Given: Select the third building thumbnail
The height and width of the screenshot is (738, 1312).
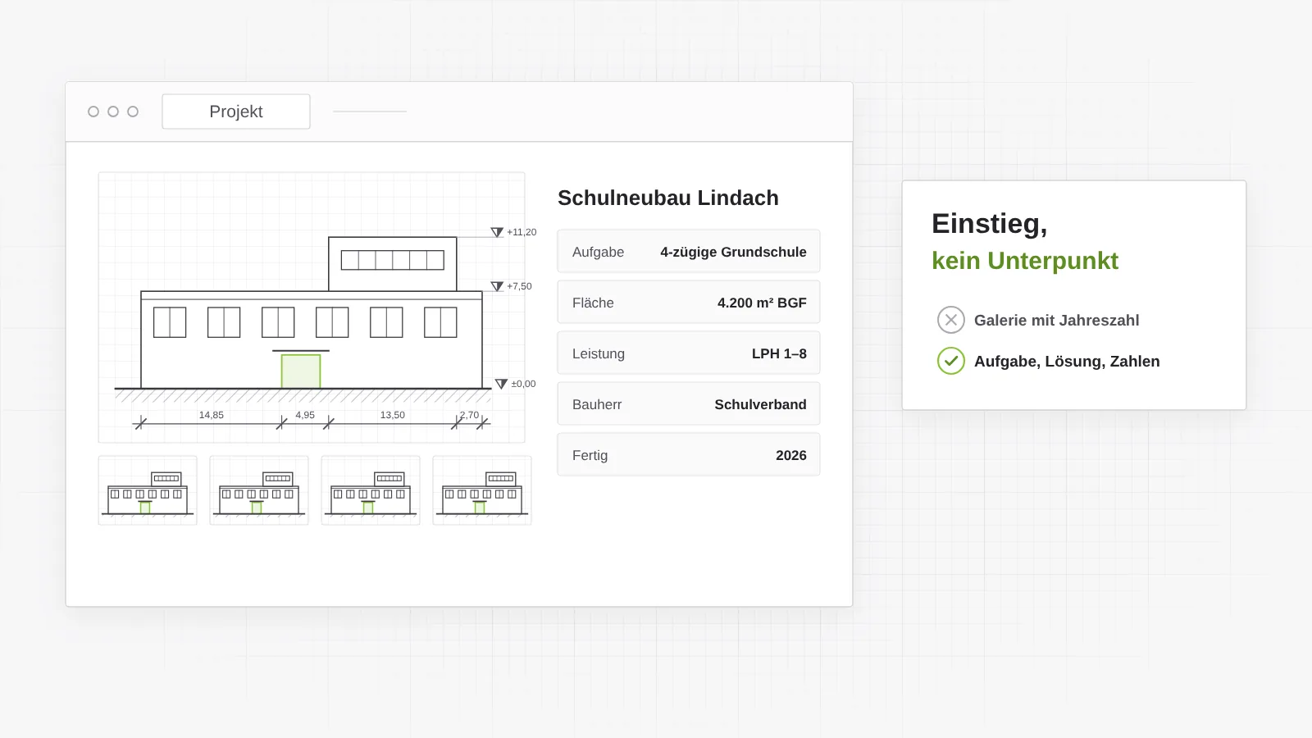Looking at the screenshot, I should click(371, 490).
